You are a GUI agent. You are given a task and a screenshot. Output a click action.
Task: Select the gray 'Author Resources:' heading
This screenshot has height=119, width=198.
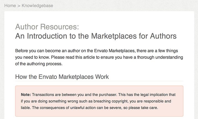[47, 27]
